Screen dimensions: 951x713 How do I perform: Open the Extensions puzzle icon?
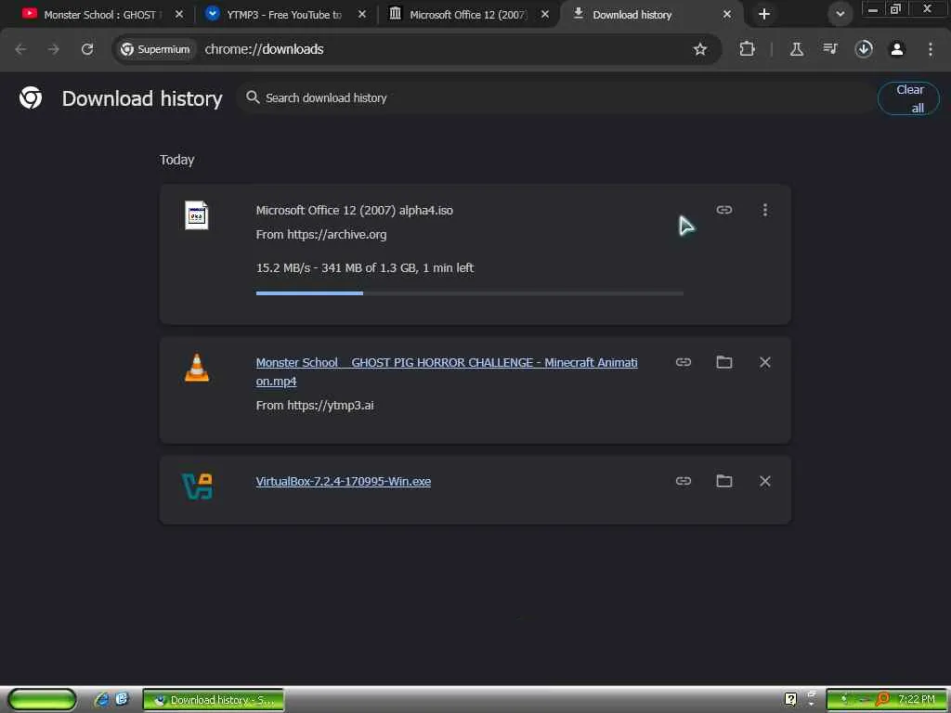tap(748, 49)
